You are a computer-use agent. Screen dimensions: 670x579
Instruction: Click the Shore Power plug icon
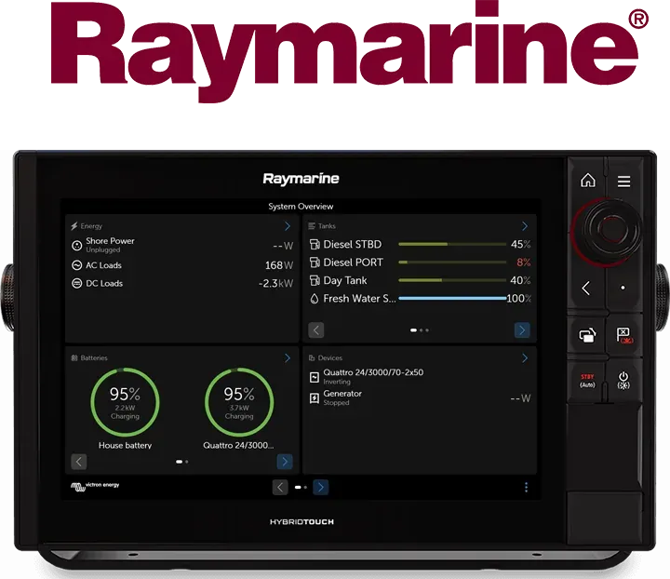[76, 245]
